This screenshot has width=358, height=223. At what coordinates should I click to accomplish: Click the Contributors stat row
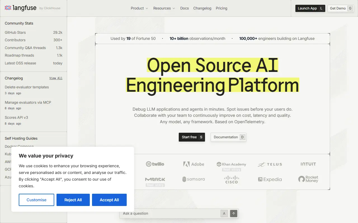point(34,40)
